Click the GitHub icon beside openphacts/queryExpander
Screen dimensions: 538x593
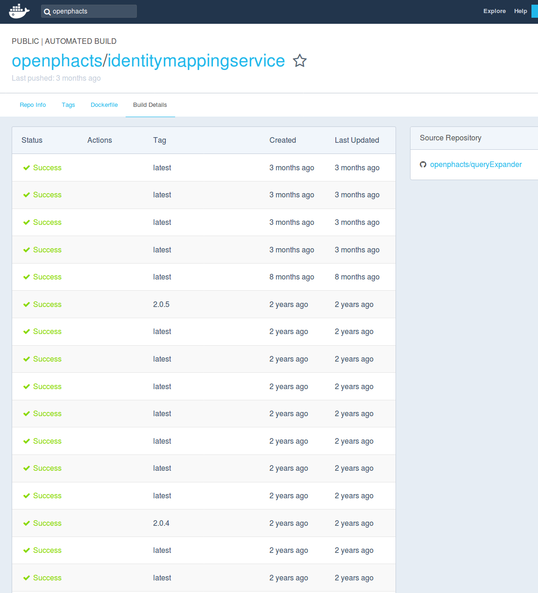423,164
